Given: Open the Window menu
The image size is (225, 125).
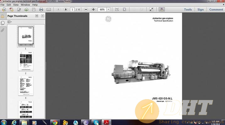Looking at the screenshot, I should [x=25, y=5].
